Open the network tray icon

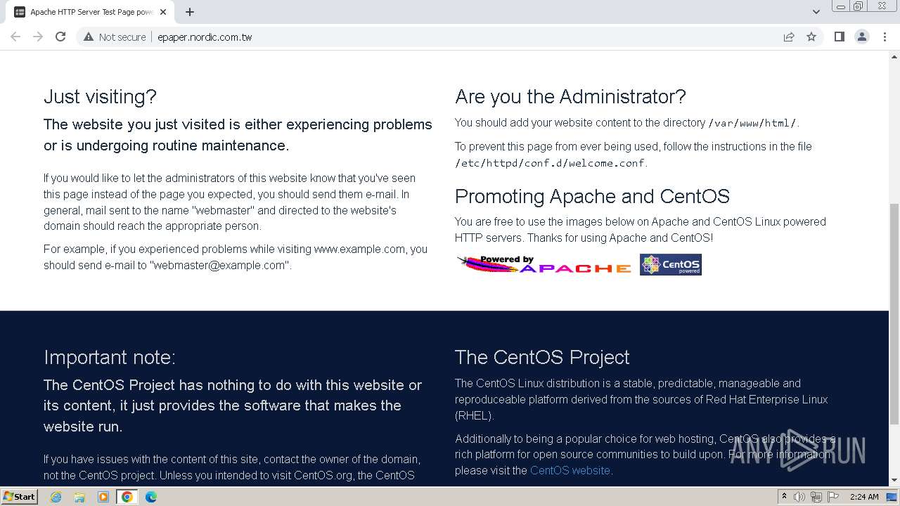816,497
